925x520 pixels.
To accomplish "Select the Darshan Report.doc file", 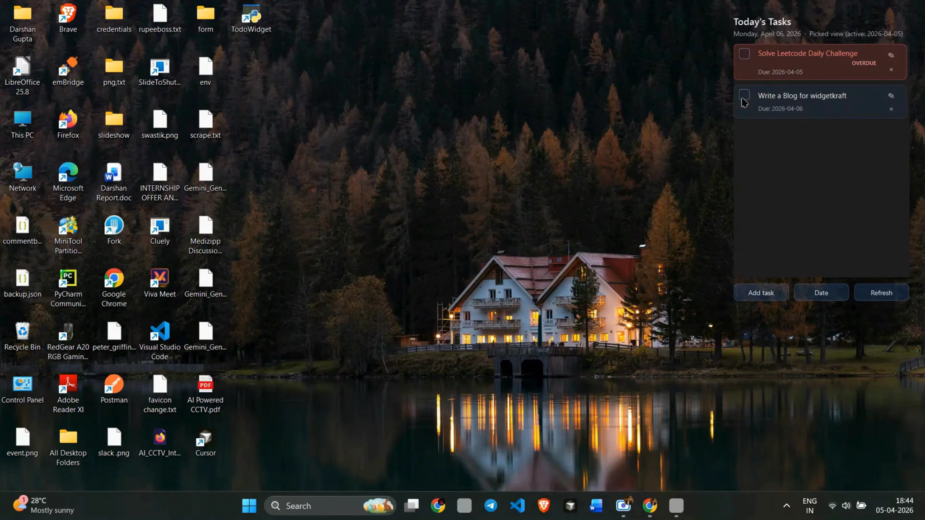I will click(x=114, y=182).
